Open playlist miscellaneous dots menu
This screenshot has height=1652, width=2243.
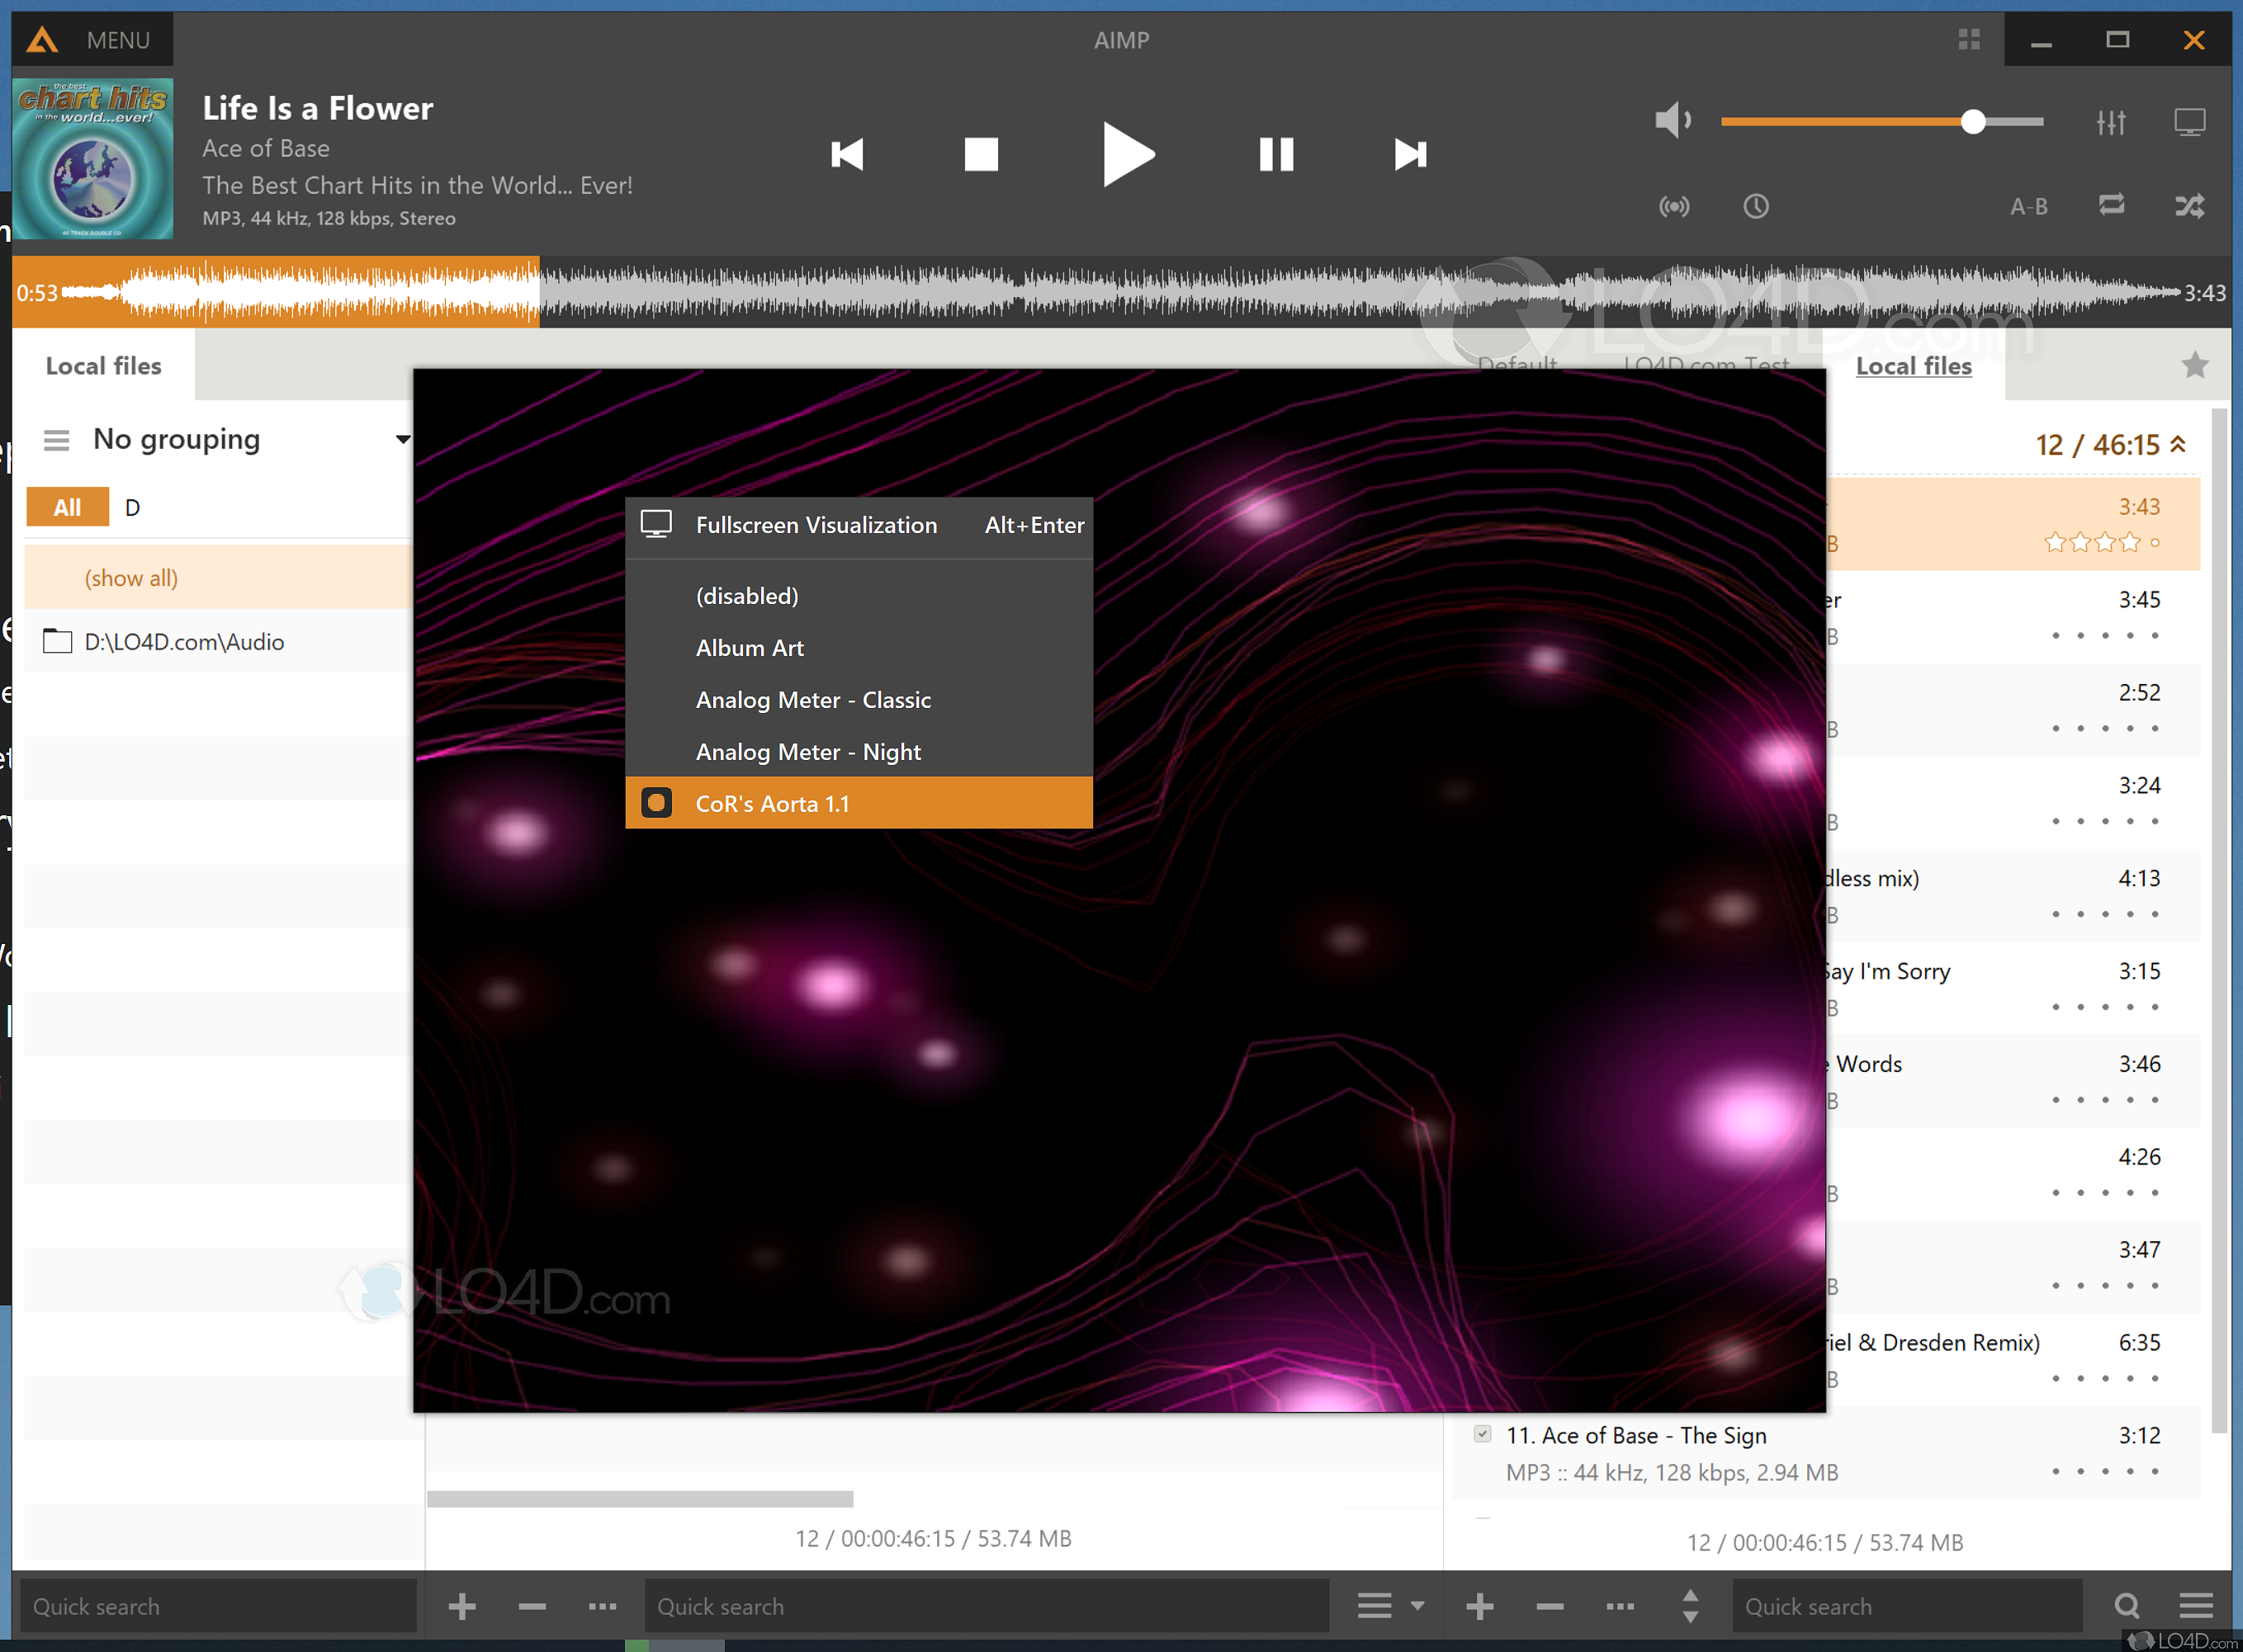click(1620, 1606)
